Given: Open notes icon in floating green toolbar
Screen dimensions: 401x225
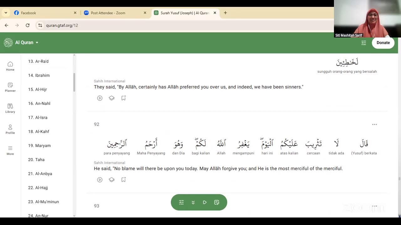Looking at the screenshot, I should pyautogui.click(x=216, y=202).
